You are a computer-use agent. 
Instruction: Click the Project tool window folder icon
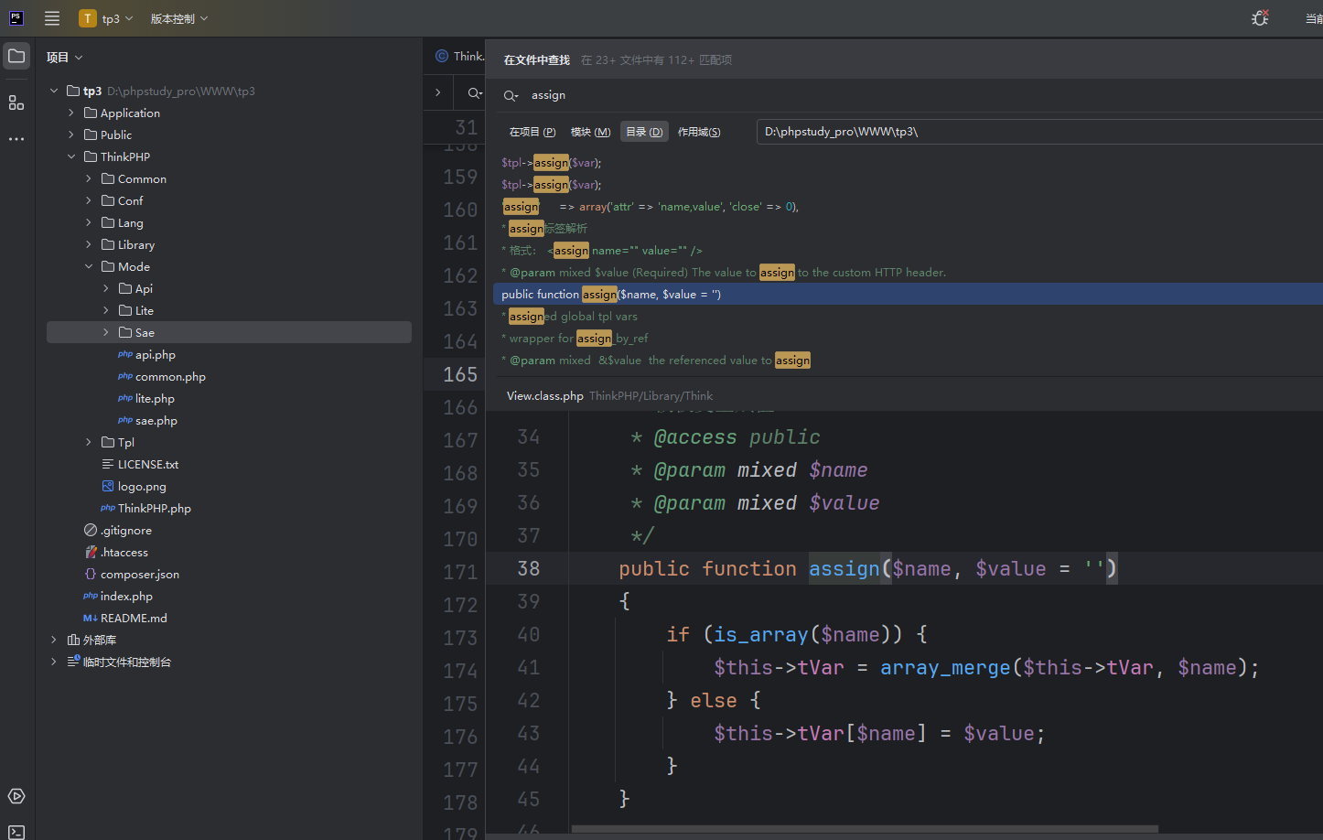(x=16, y=57)
